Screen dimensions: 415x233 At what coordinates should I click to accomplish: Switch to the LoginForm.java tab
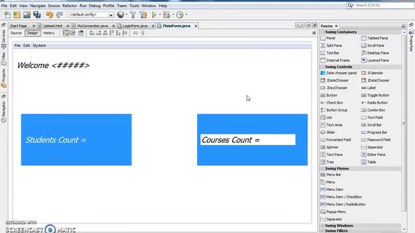click(136, 26)
